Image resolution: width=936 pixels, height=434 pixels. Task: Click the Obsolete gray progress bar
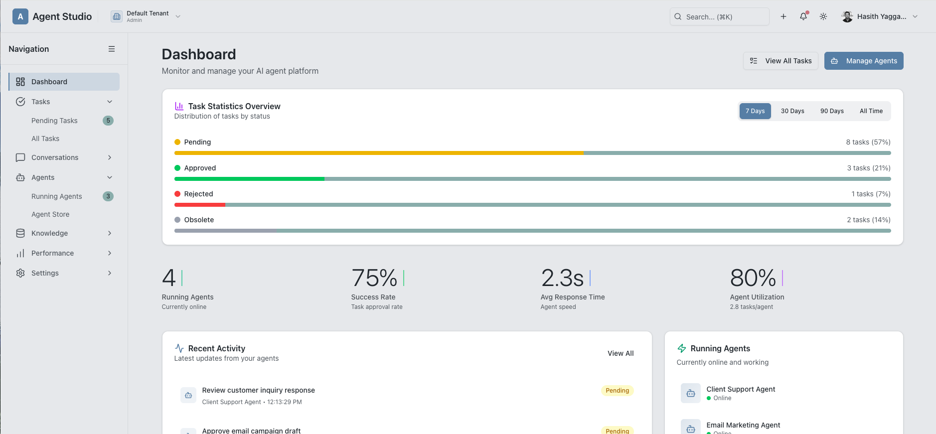225,231
